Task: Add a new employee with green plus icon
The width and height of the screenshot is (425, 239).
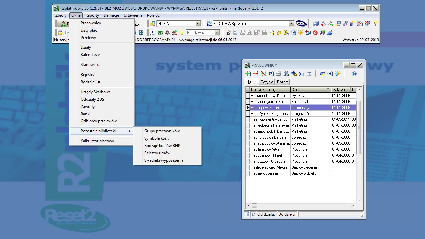Action: pos(248,74)
